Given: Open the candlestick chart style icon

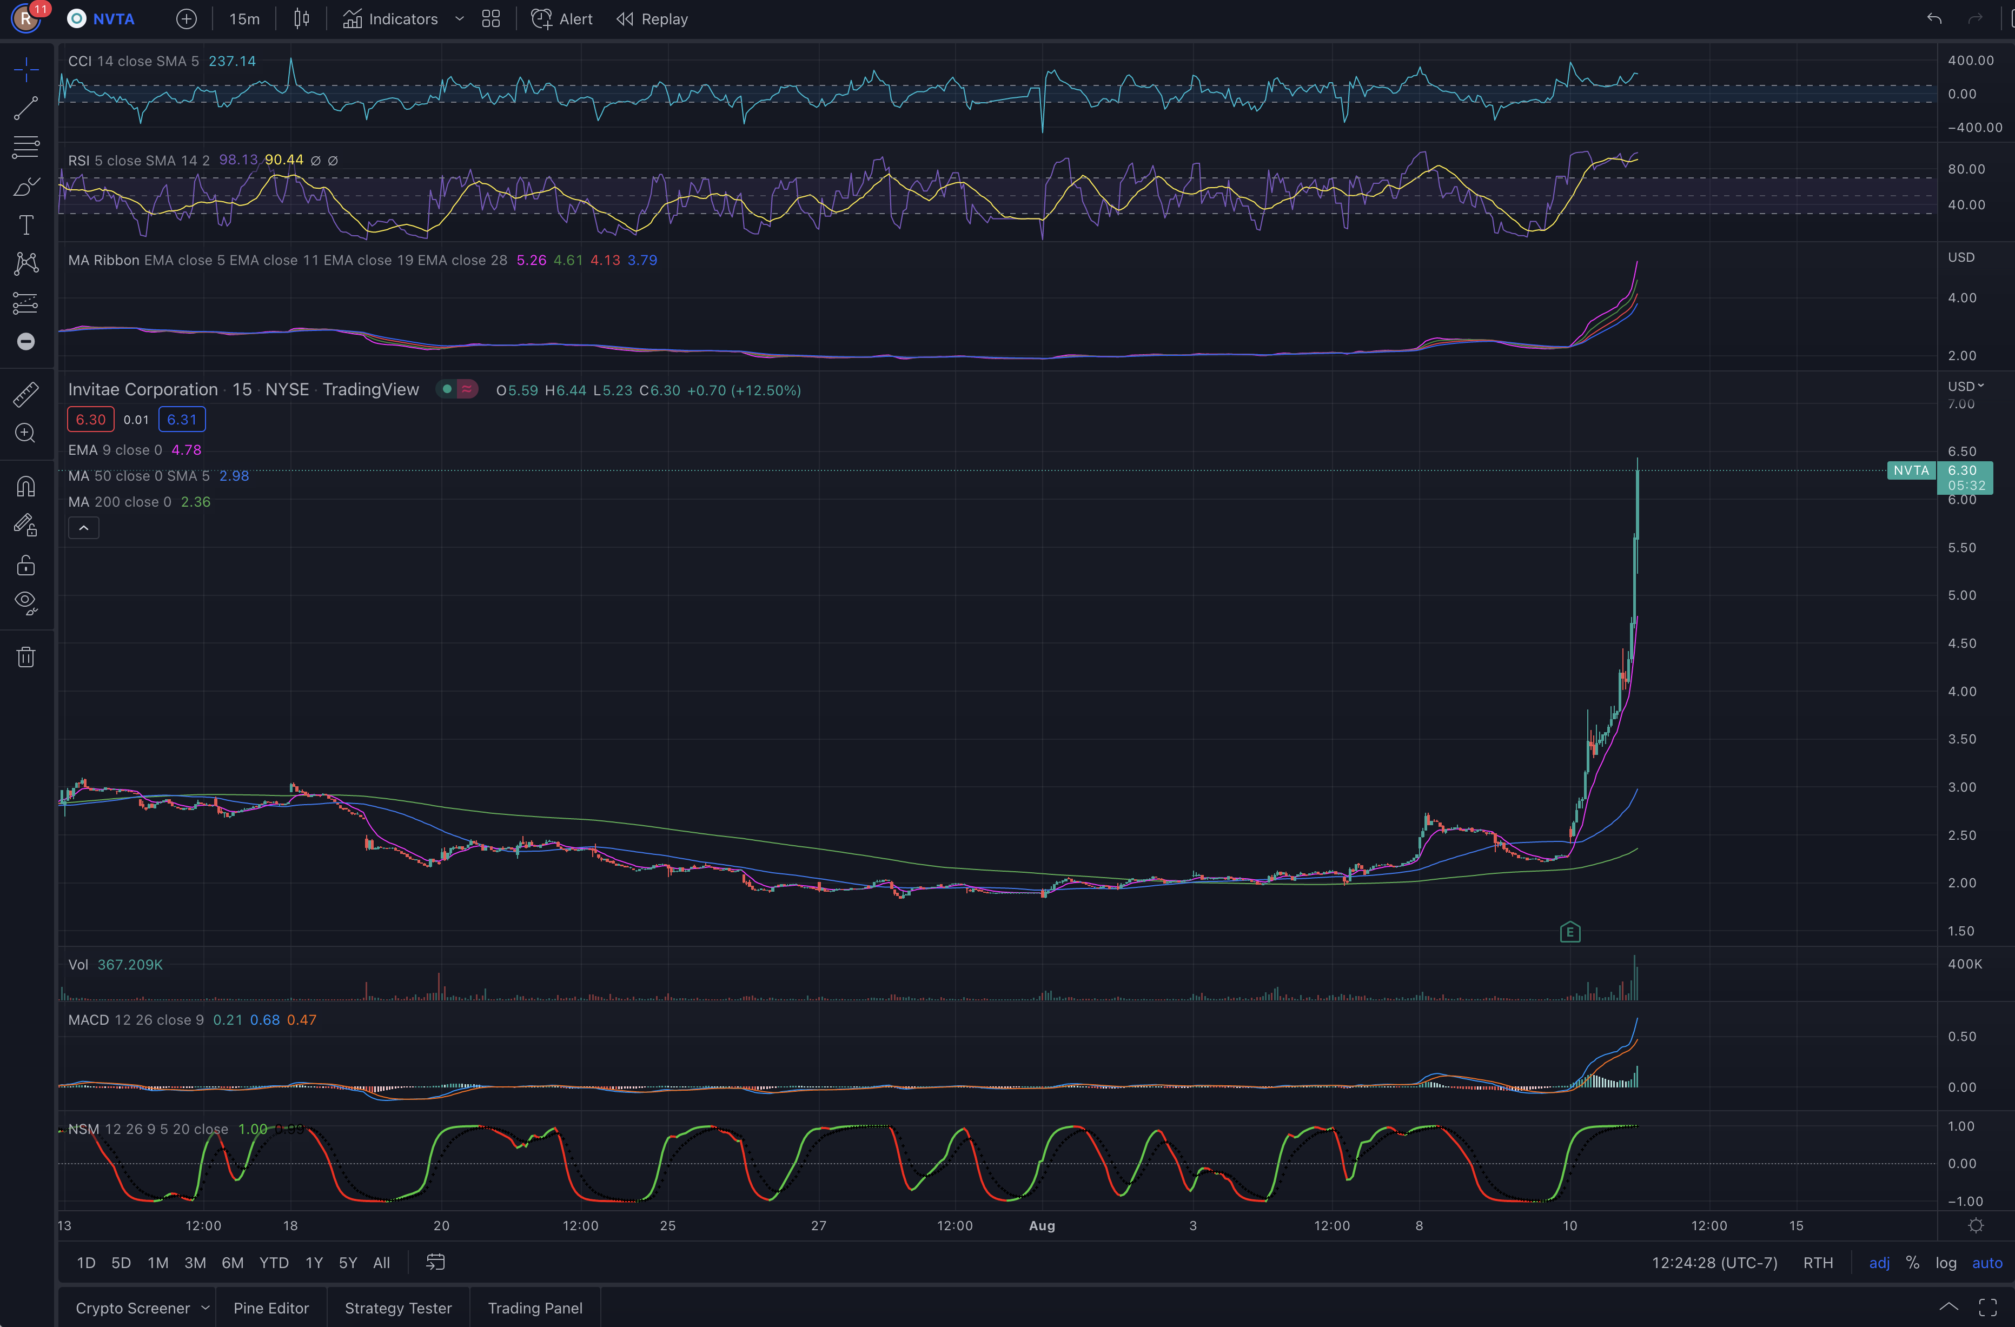Looking at the screenshot, I should [x=301, y=18].
